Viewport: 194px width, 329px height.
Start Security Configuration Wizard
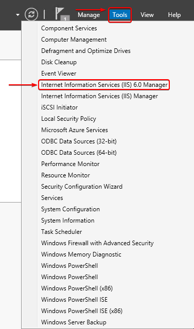[x=82, y=187]
